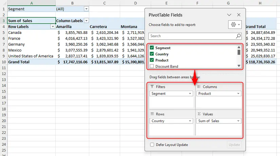This screenshot has height=156, width=280.
Task: Uncheck the Segment field checkbox
Action: pos(152,48)
